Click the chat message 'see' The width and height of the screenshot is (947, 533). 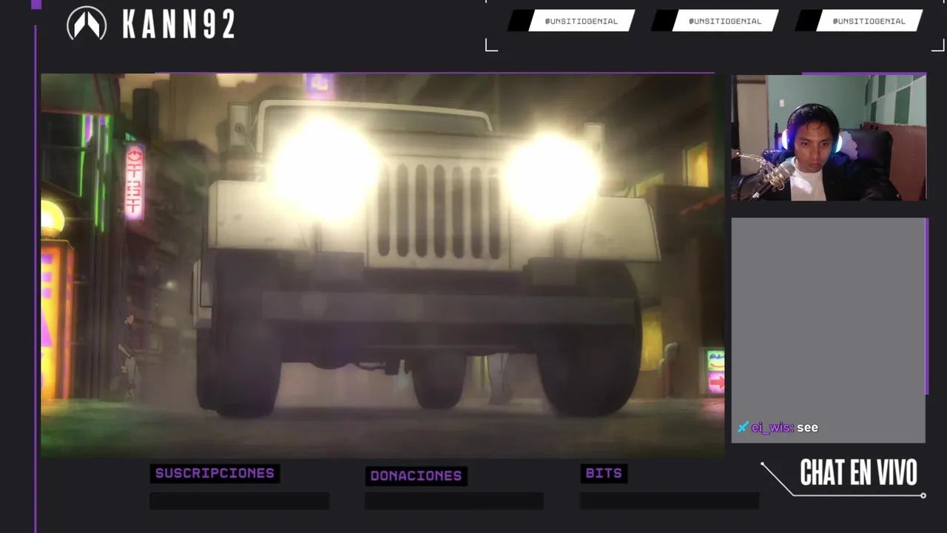[x=807, y=427]
